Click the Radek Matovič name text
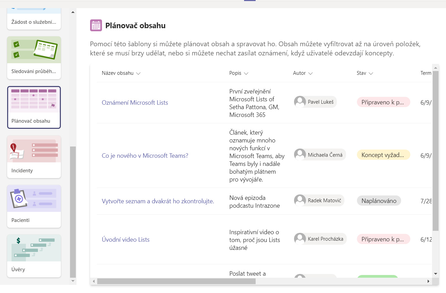The width and height of the screenshot is (446, 293). pyautogui.click(x=324, y=200)
